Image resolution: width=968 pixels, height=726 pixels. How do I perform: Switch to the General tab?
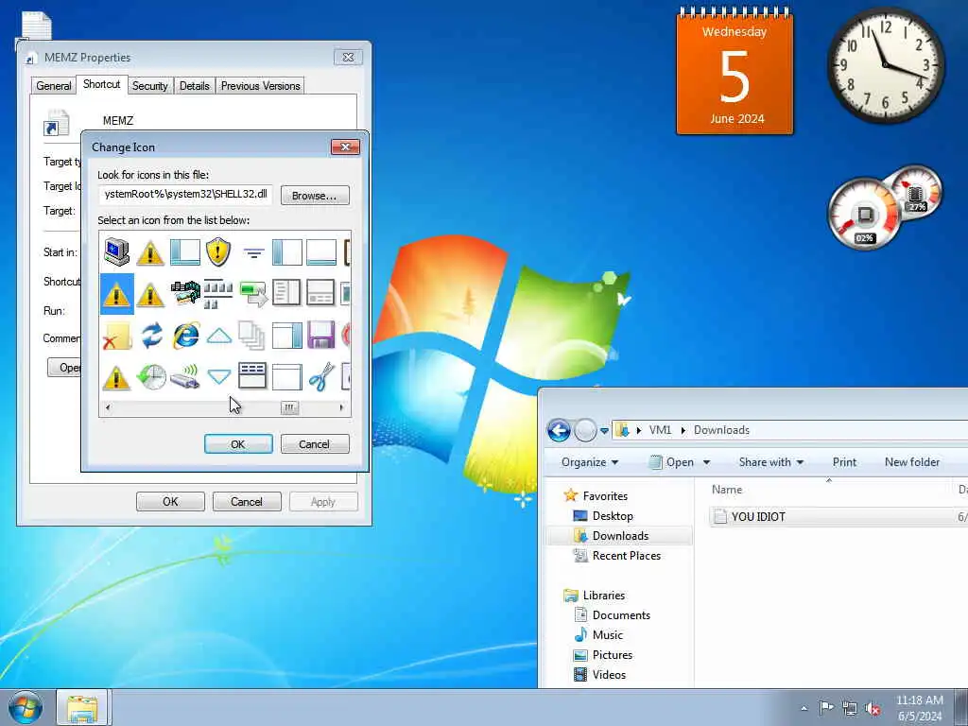[54, 86]
